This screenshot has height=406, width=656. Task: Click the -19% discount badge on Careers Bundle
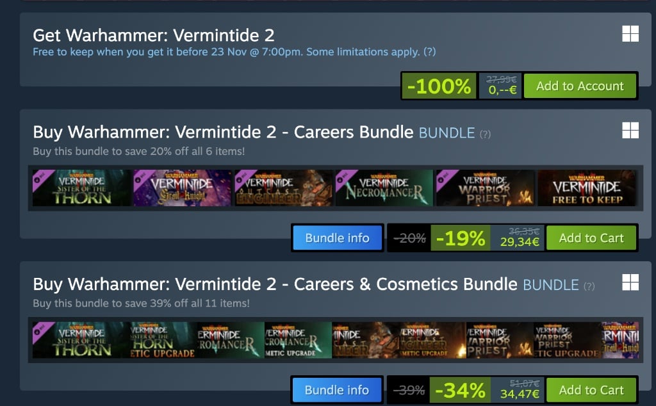tap(460, 238)
